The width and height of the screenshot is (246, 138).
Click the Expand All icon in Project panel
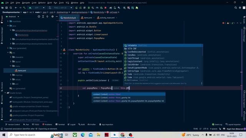[43, 16]
